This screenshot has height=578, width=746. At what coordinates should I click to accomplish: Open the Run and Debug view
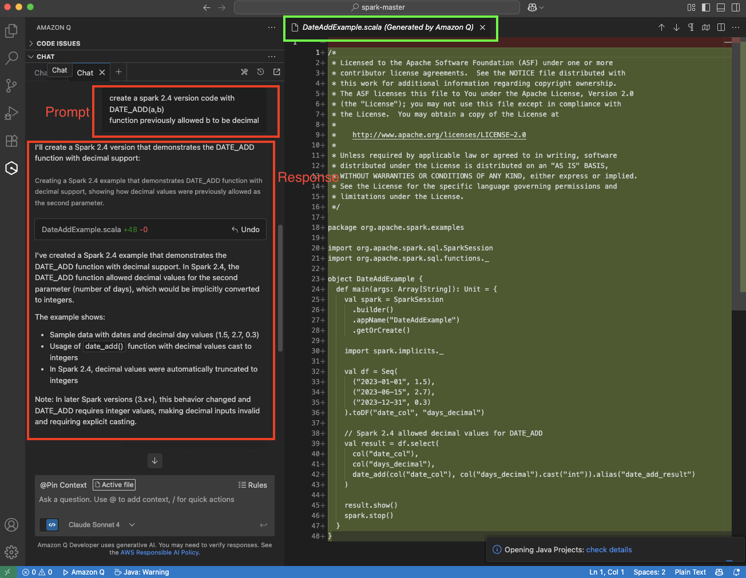tap(11, 113)
